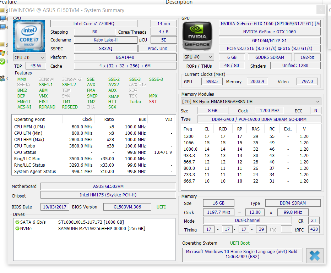
Task: Click the green check icon beside NVMe
Action: 17,229
